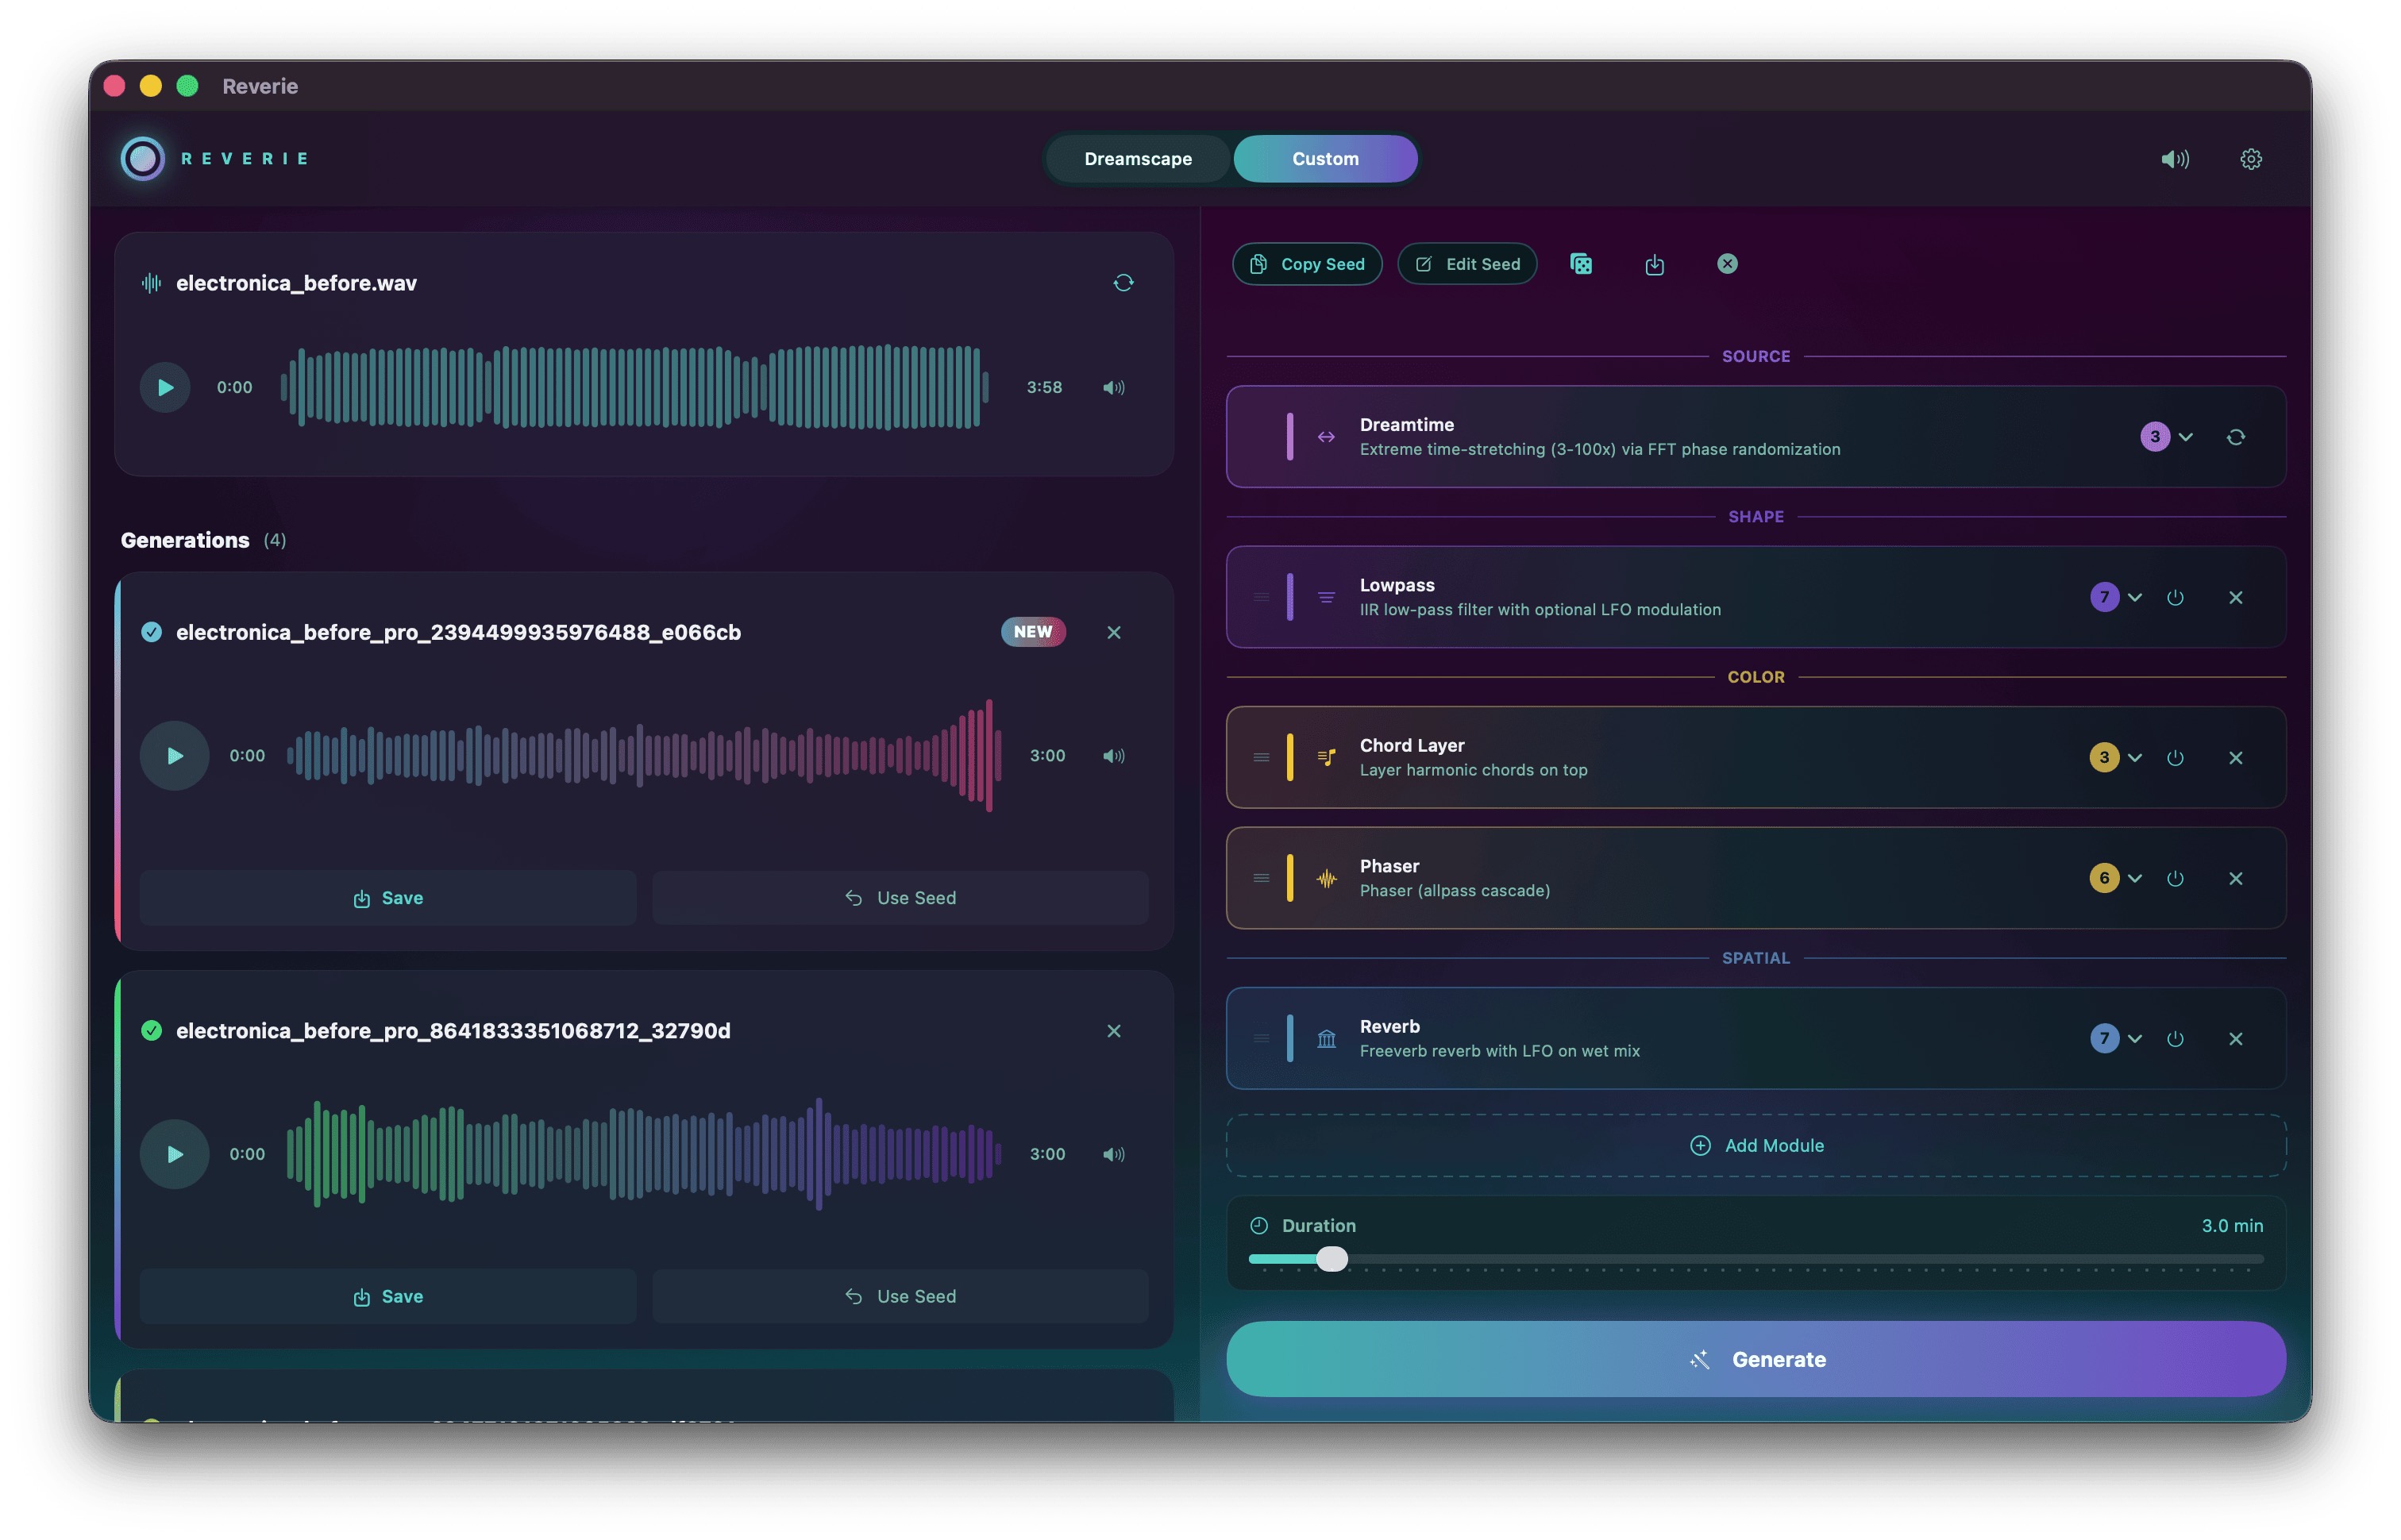The height and width of the screenshot is (1540, 2401).
Task: Grab the Chord Layer drag handle
Action: pyautogui.click(x=1261, y=758)
